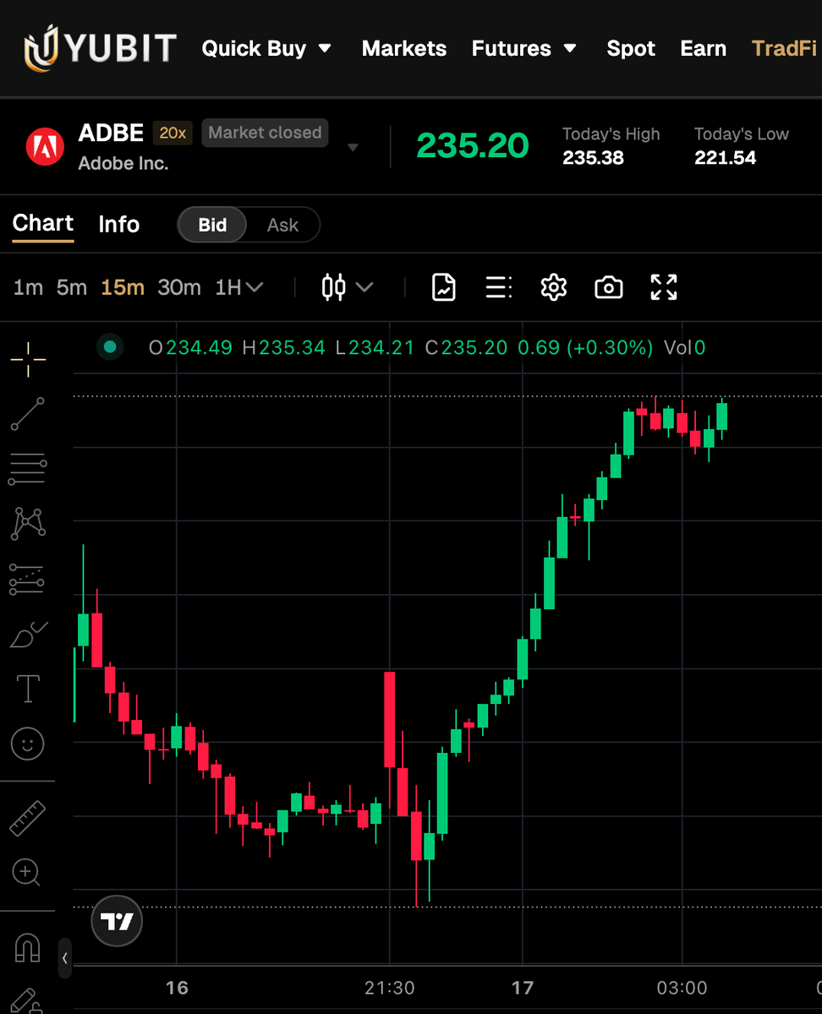822x1014 pixels.
Task: Collapse the drawing toolbar arrow
Action: 65,958
